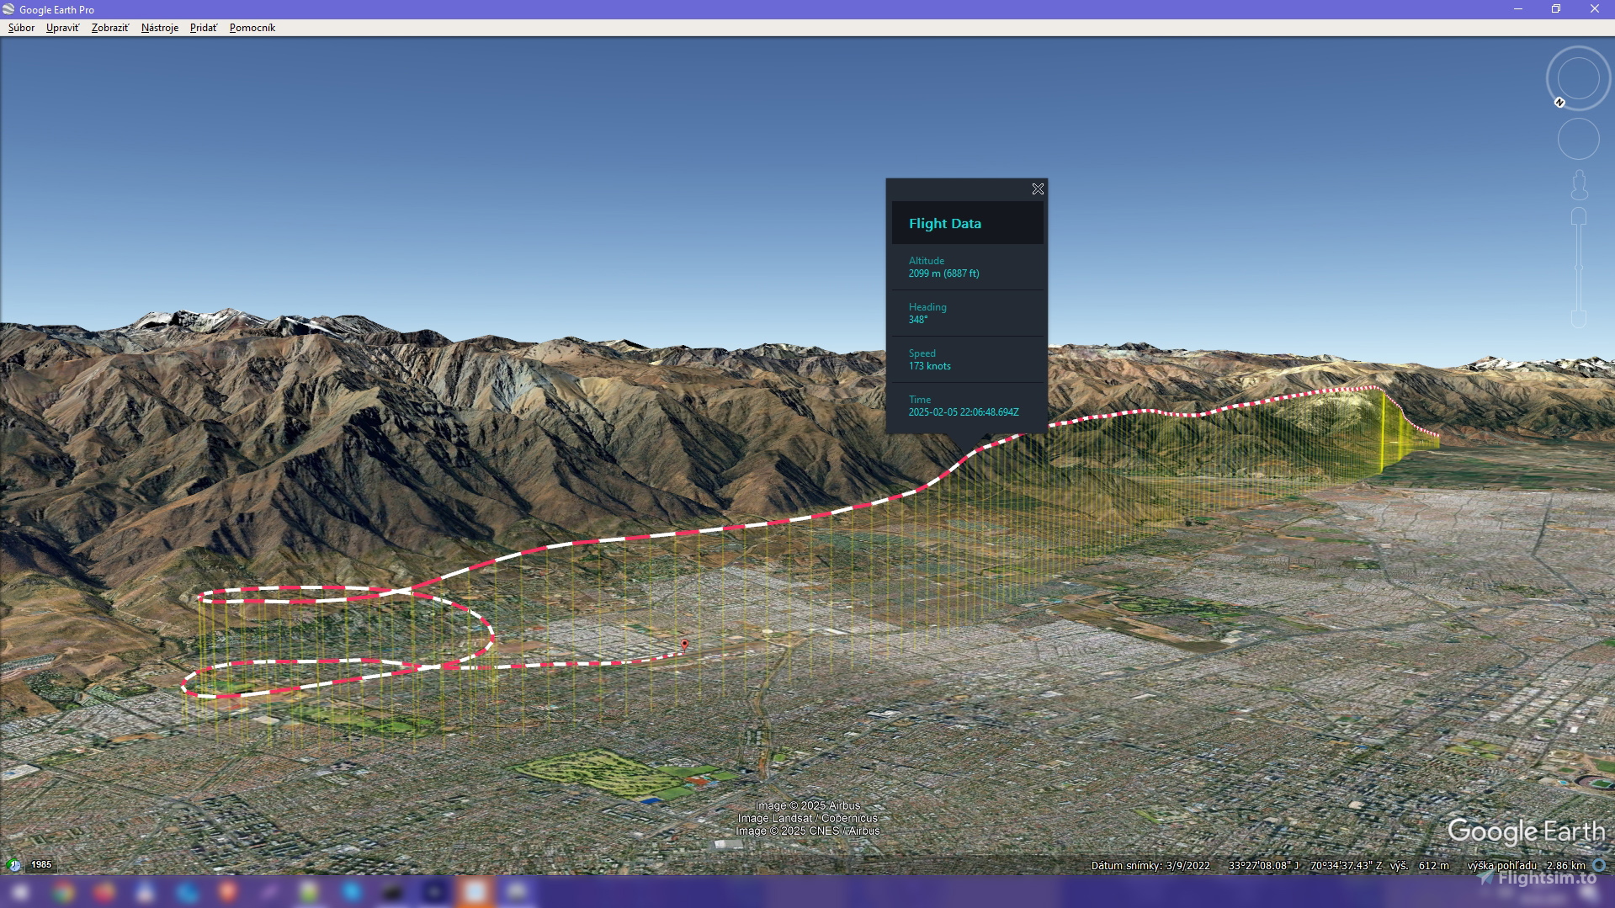
Task: Click the center of the movement joystick control
Action: (x=1580, y=138)
